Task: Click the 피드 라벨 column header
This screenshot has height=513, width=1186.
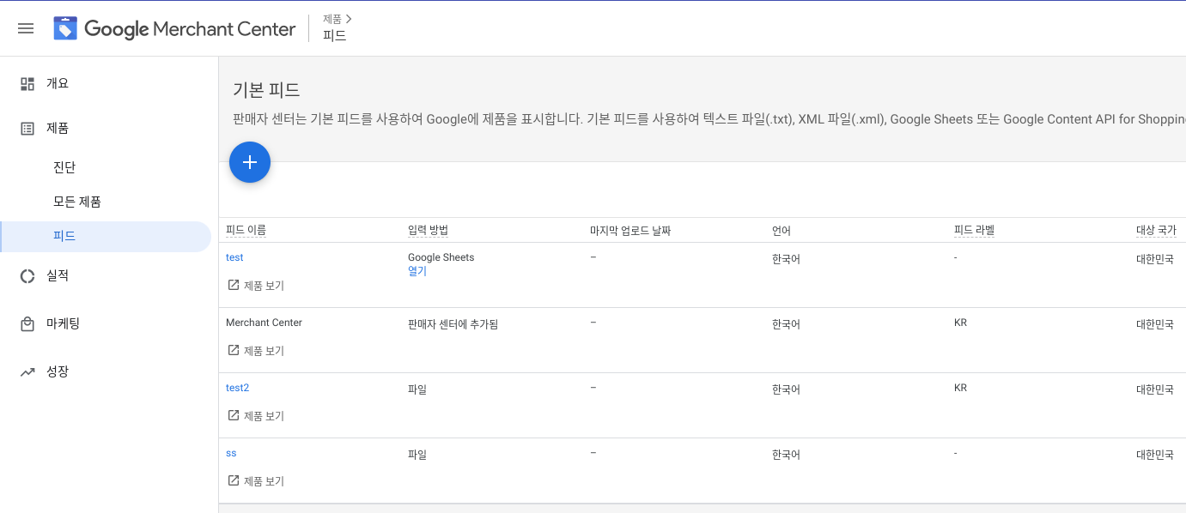Action: [x=974, y=230]
